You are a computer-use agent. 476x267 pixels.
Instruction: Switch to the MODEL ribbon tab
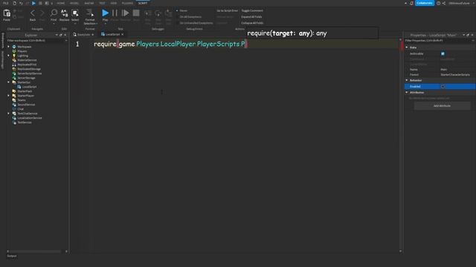[x=74, y=3]
